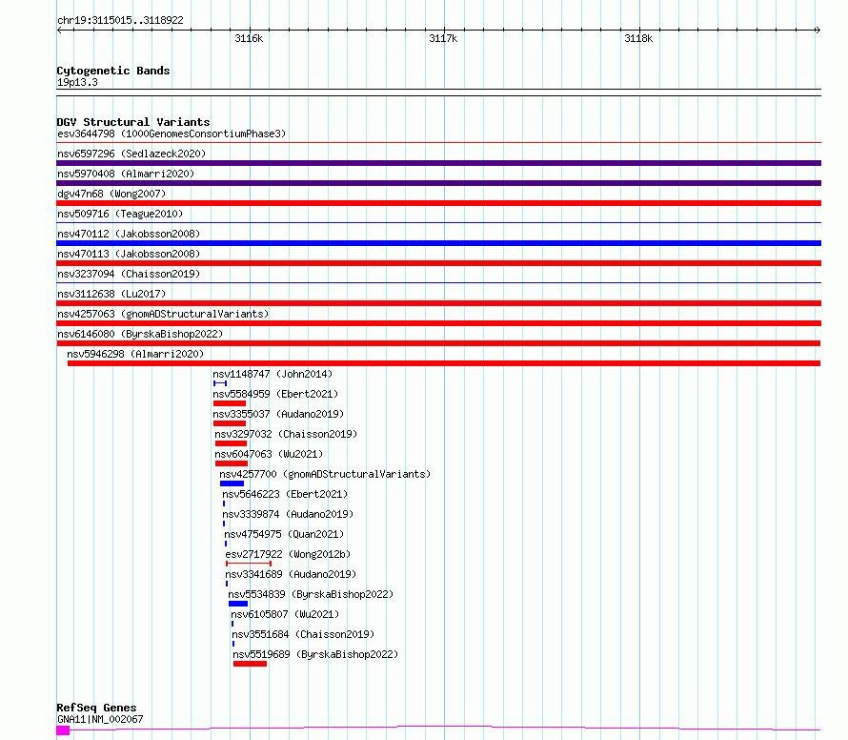The width and height of the screenshot is (848, 740).
Task: Click nsv3112638 (Lu2017) variant label
Action: pyautogui.click(x=111, y=294)
